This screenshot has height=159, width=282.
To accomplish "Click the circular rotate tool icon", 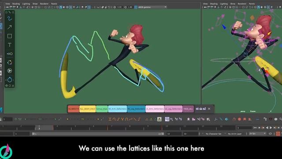I will coord(10,62).
